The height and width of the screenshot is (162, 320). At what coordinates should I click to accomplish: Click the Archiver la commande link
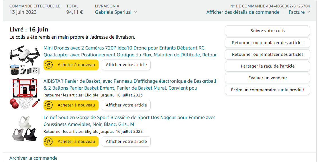pos(34,158)
